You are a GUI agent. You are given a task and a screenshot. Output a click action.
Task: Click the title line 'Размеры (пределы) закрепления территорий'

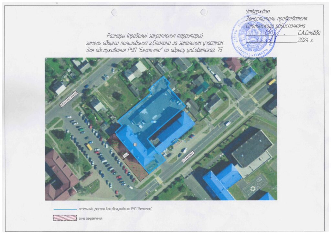point(155,35)
